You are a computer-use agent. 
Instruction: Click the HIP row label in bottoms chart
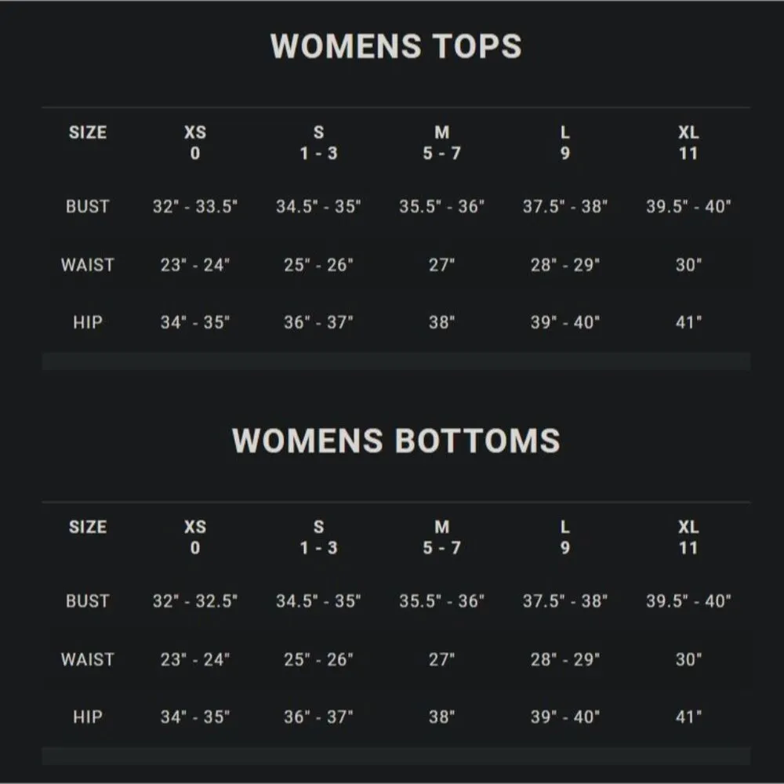click(x=87, y=717)
